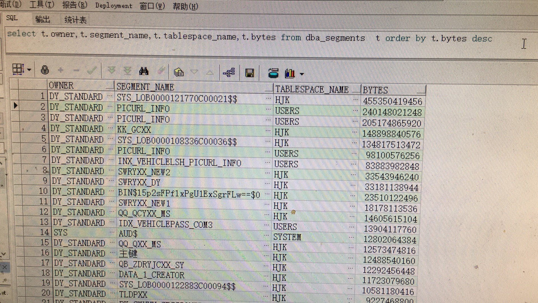Click the export/print results icon
The image size is (538, 303).
pos(273,74)
